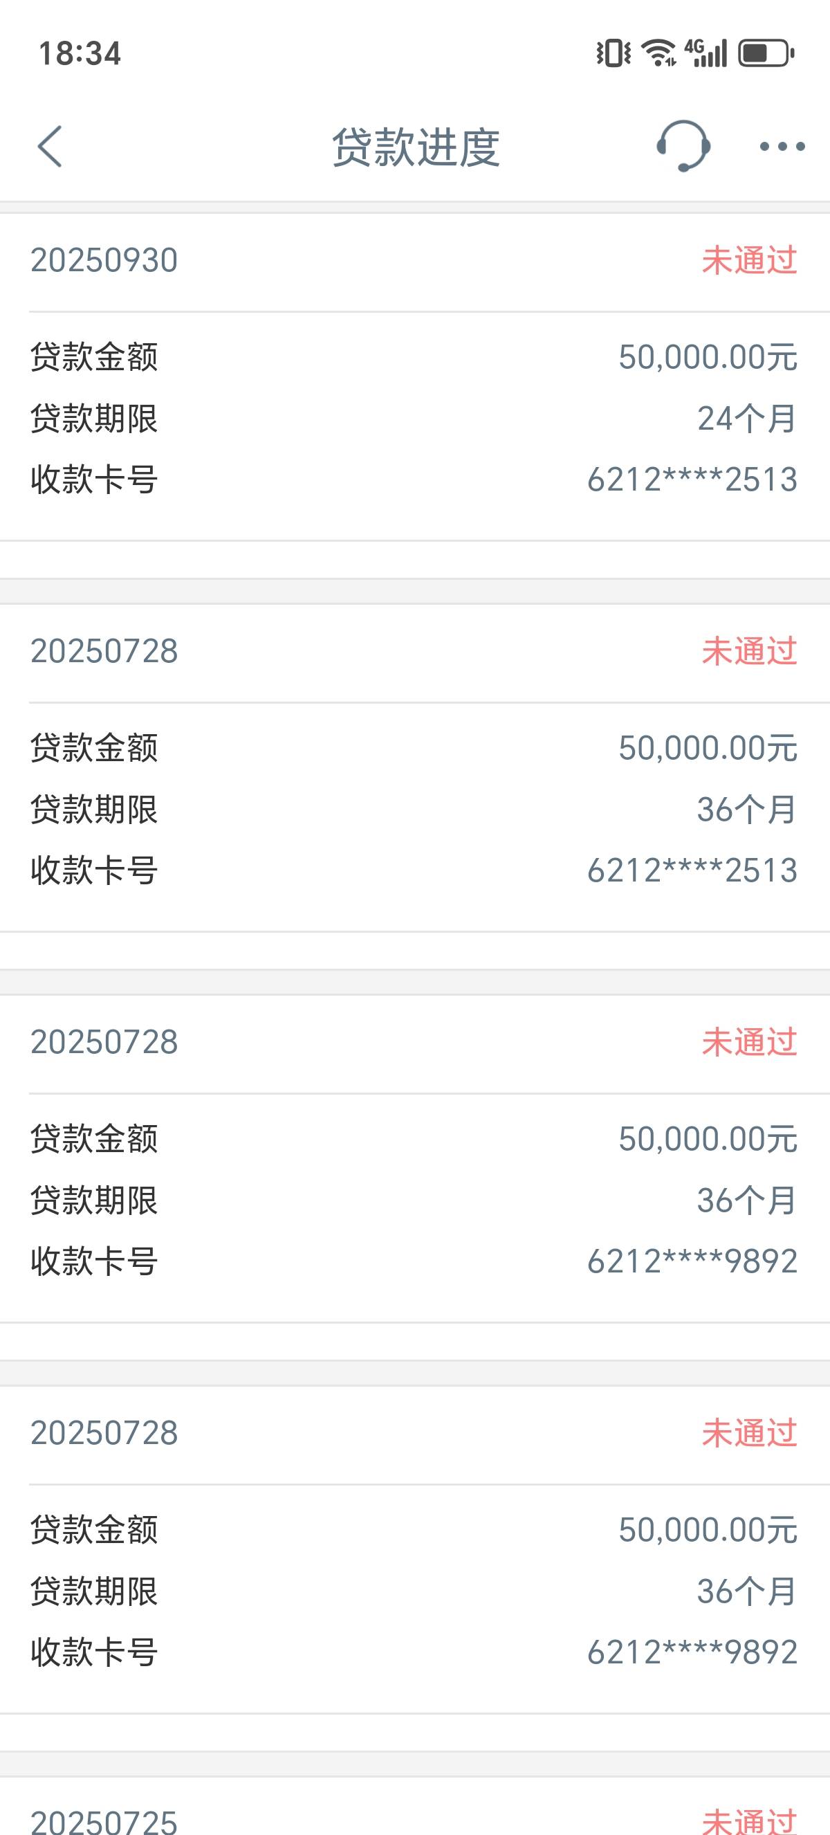This screenshot has width=830, height=1835.
Task: Tap the 18:34 clock in status bar
Action: click(x=80, y=54)
